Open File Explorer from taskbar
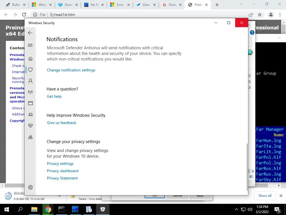286x215 pixels. pyautogui.click(x=34, y=209)
